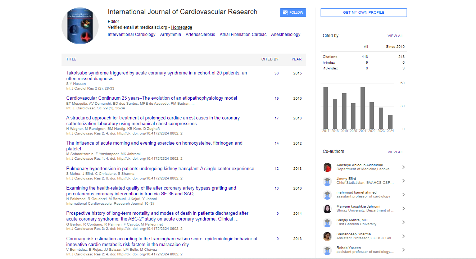Click Maryam koushkie Jahromi's avatar photo
Viewport: 476px width, 259px height.
(327, 209)
